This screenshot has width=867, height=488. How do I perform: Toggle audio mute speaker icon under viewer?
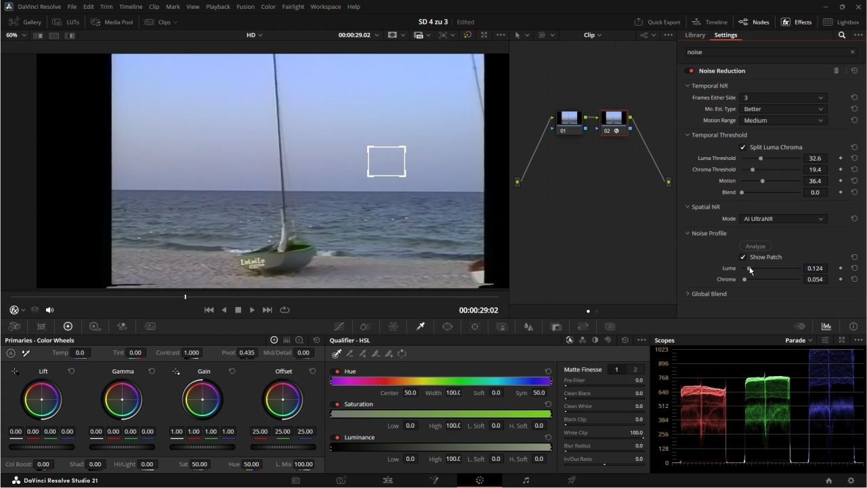49,310
